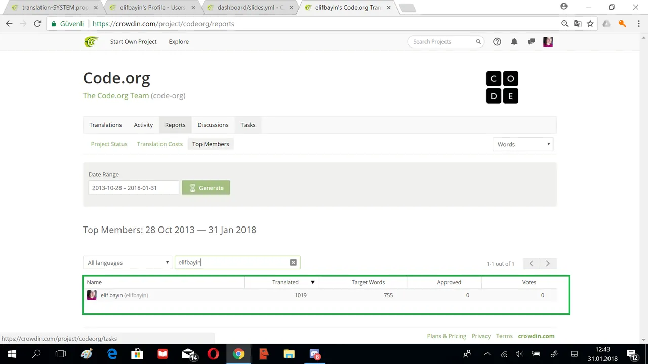Viewport: 648px width, 364px height.
Task: Select the Top Members report
Action: 211,144
